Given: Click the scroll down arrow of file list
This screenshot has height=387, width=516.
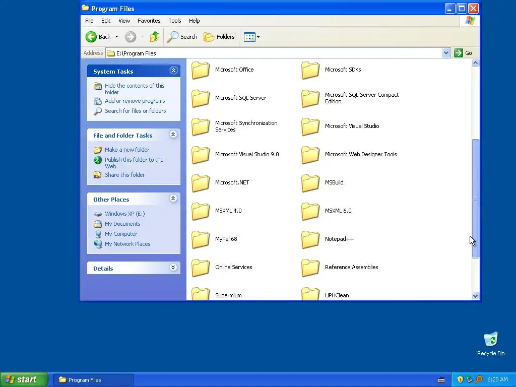Looking at the screenshot, I should pyautogui.click(x=475, y=296).
